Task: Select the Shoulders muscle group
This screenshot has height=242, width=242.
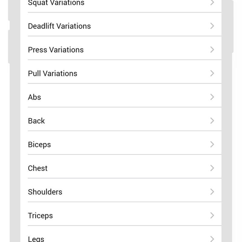Action: (x=121, y=191)
